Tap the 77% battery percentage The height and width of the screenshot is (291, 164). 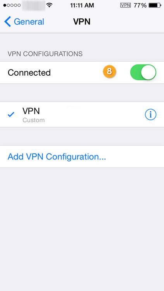pos(140,5)
